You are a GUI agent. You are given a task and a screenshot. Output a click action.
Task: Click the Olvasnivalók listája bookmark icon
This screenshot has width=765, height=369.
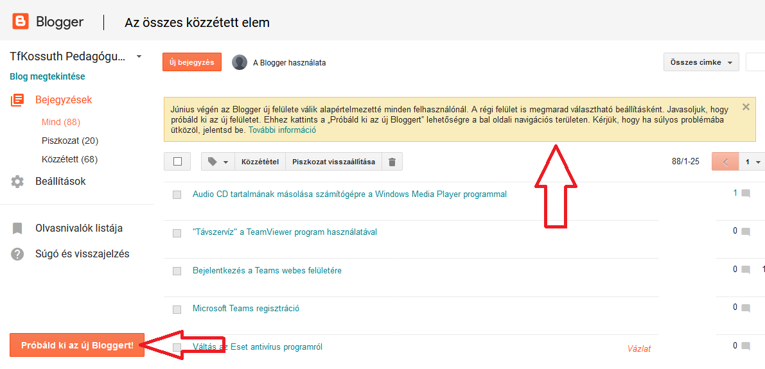[x=17, y=228]
